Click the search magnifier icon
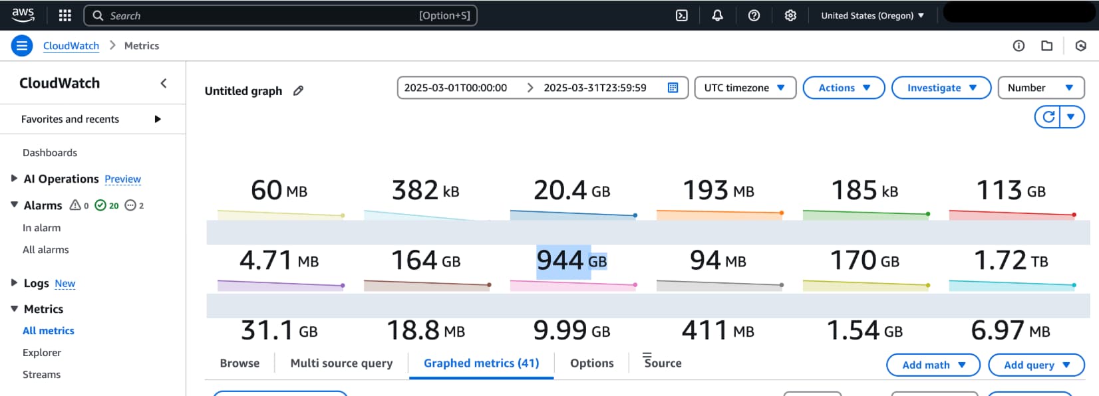Viewport: 1099px width, 396px height. (x=98, y=15)
